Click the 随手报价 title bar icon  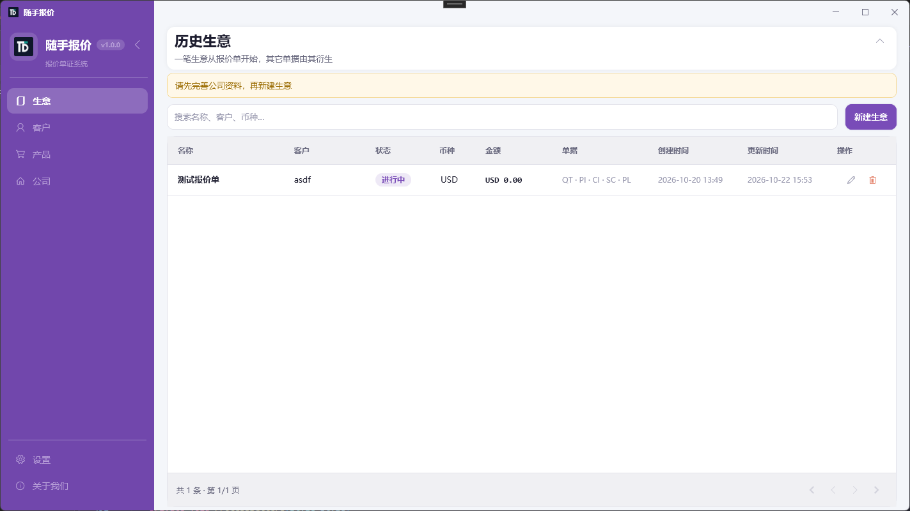(13, 12)
